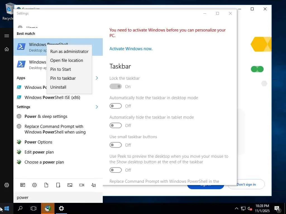This screenshot has width=286, height=214.
Task: Filter search results by Documents icon
Action: click(46, 185)
